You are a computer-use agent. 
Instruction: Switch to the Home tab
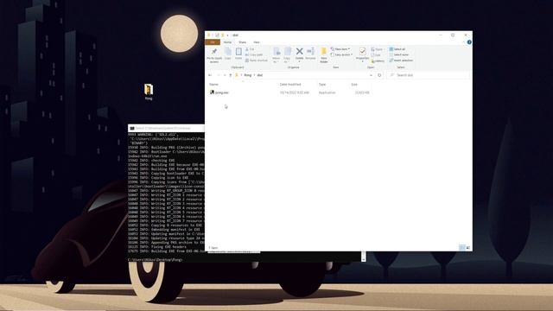tap(227, 42)
